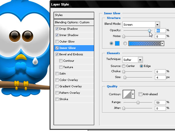175x131 pixels.
Task: Click the Opacity slider handle
Action: coord(149,31)
